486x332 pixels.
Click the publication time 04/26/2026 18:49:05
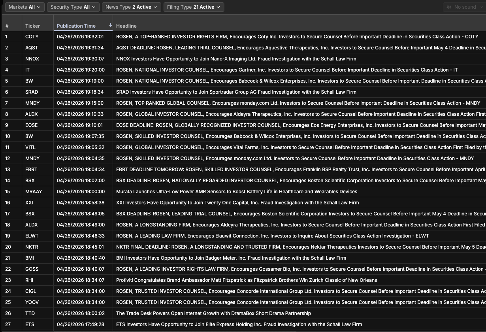tap(81, 214)
